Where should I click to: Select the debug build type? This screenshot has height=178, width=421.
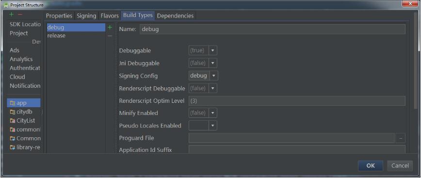[x=76, y=27]
